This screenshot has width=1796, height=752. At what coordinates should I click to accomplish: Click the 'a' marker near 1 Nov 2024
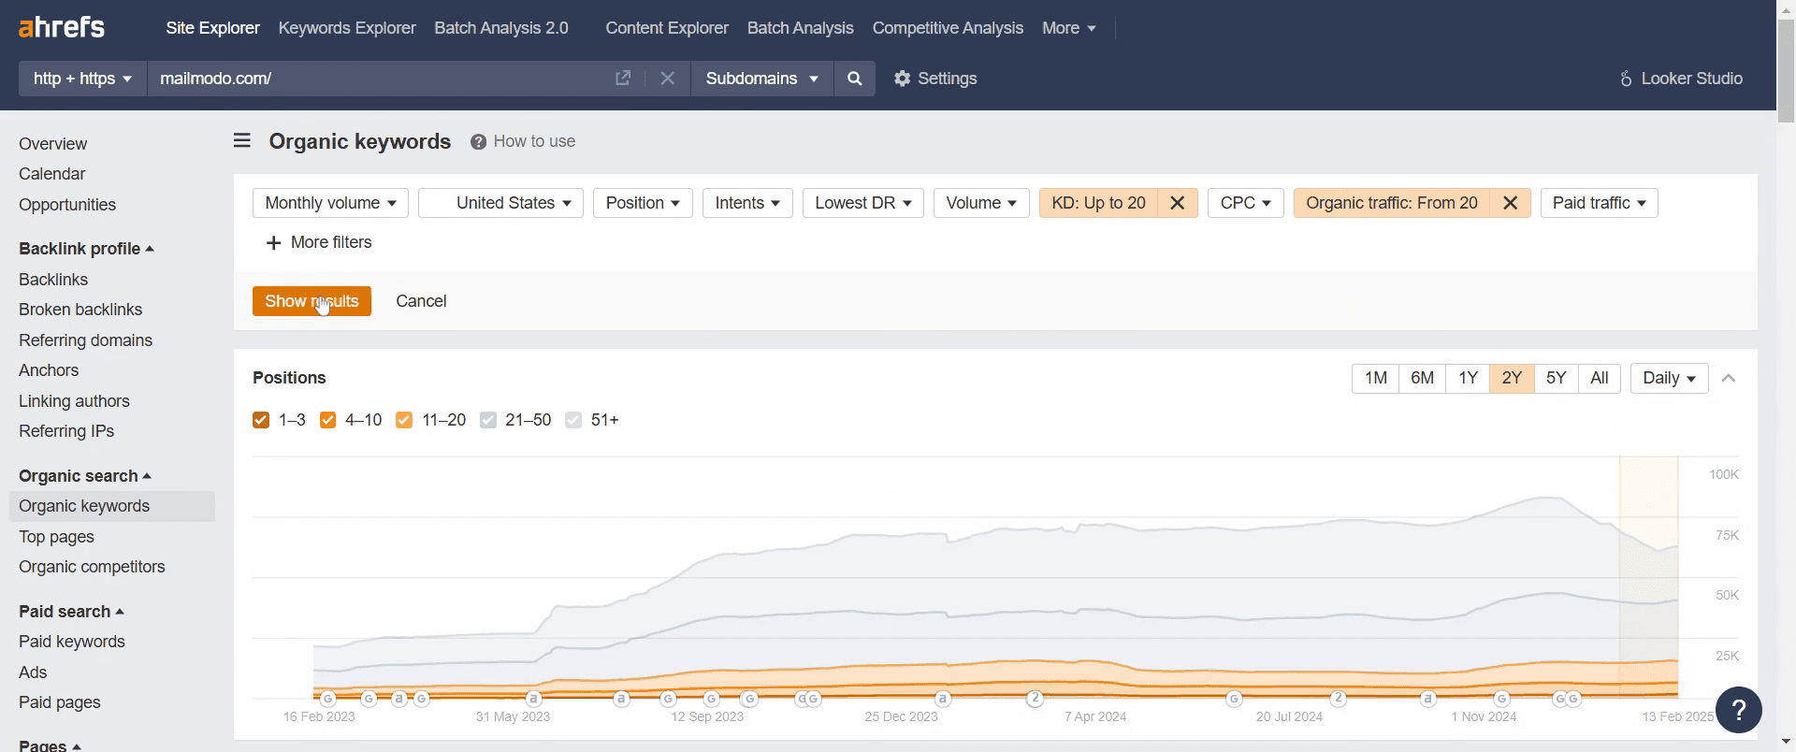tap(1427, 699)
